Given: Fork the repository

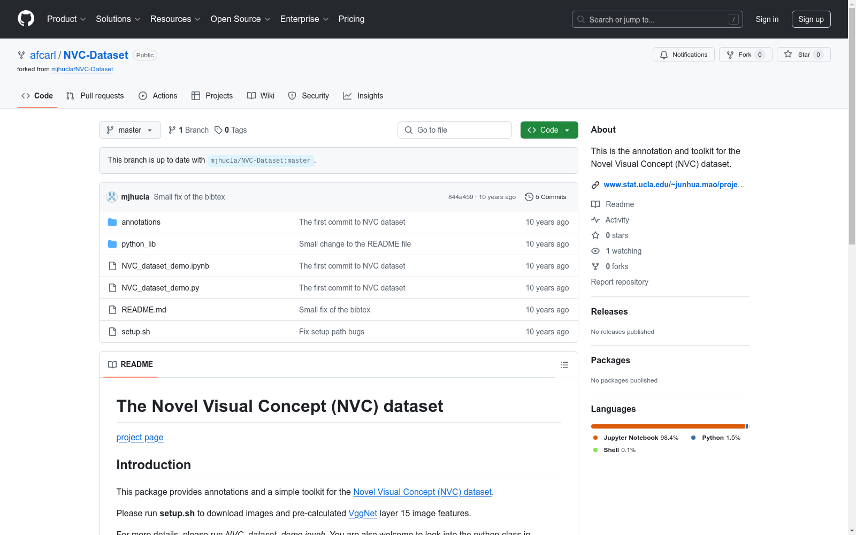Looking at the screenshot, I should pos(746,55).
